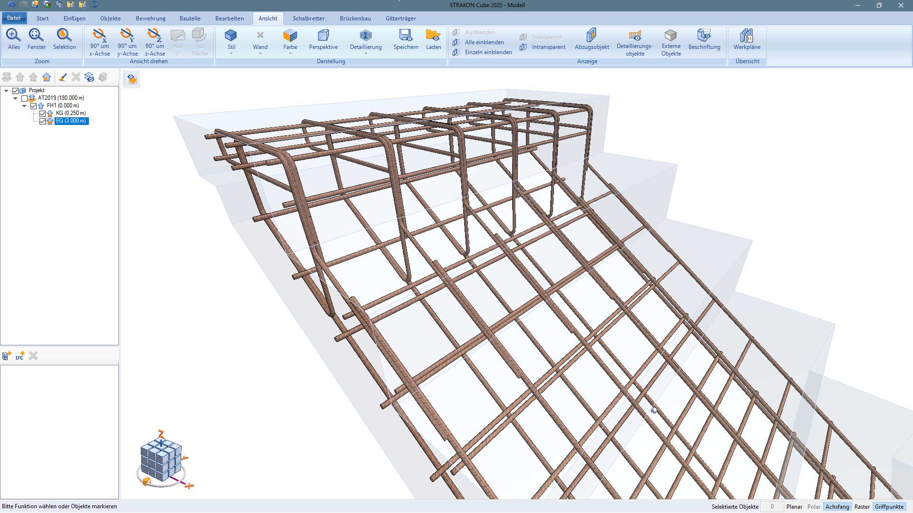Screen dimensions: 913x513
Task: Click the Intransparent button
Action: [543, 47]
